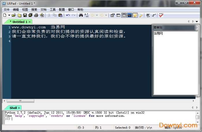Click the shell scrollbar down arrow
Image resolution: width=202 pixels, height=132 pixels.
197,122
